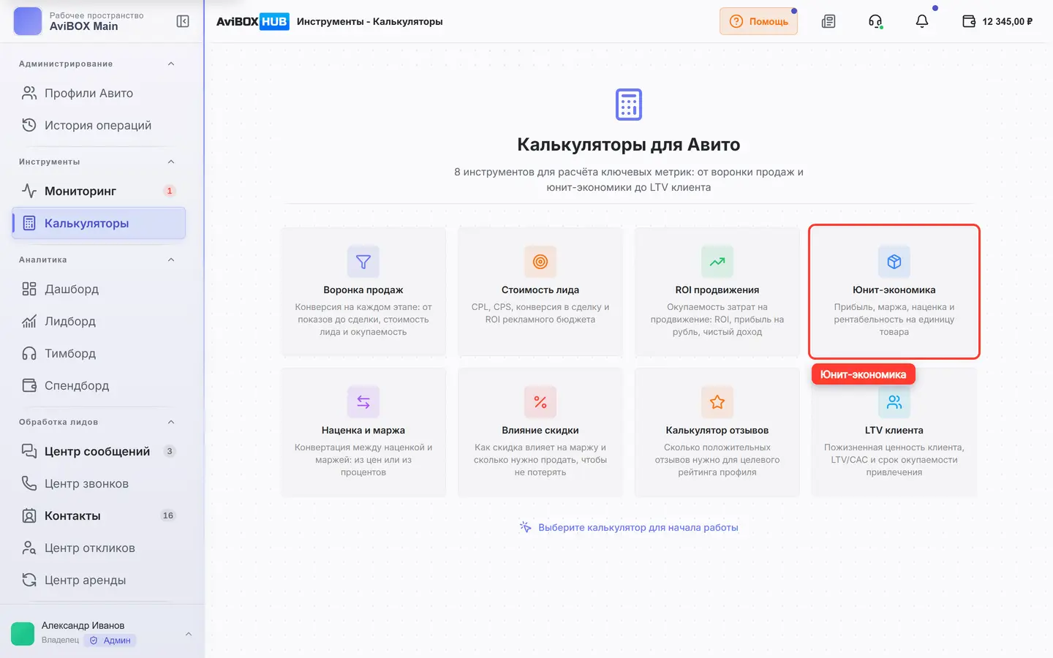This screenshot has width=1053, height=658.
Task: Click the Юнит-экономика cube icon
Action: (x=894, y=262)
